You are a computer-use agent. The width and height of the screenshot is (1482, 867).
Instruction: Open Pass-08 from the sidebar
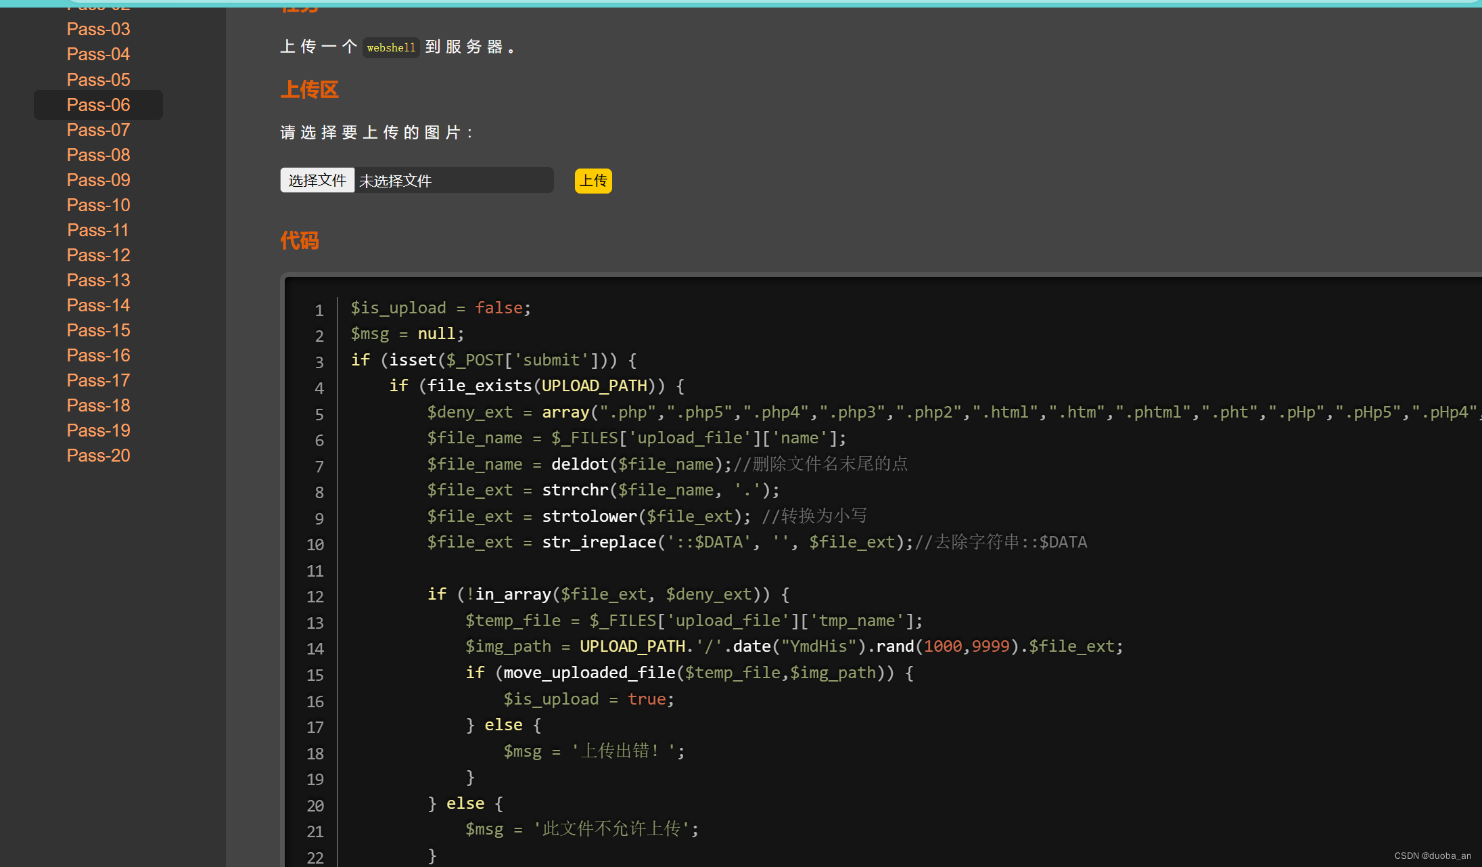[98, 155]
